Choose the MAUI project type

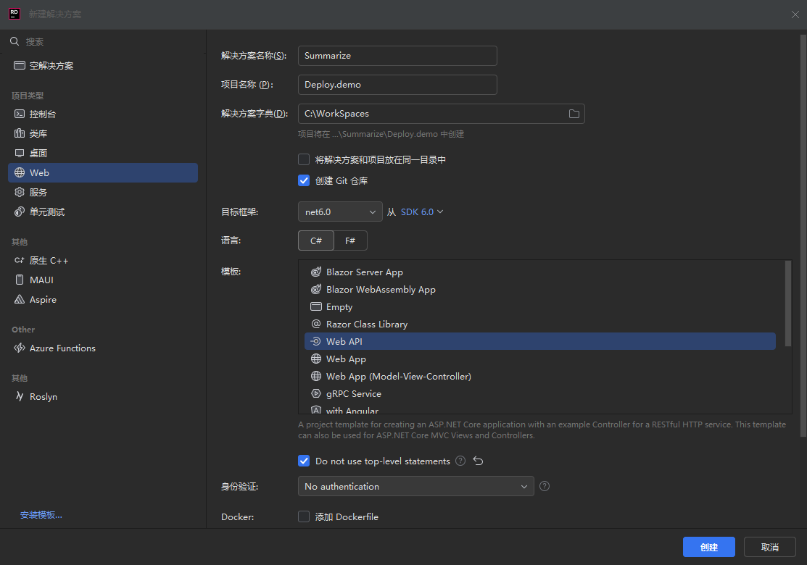click(41, 280)
